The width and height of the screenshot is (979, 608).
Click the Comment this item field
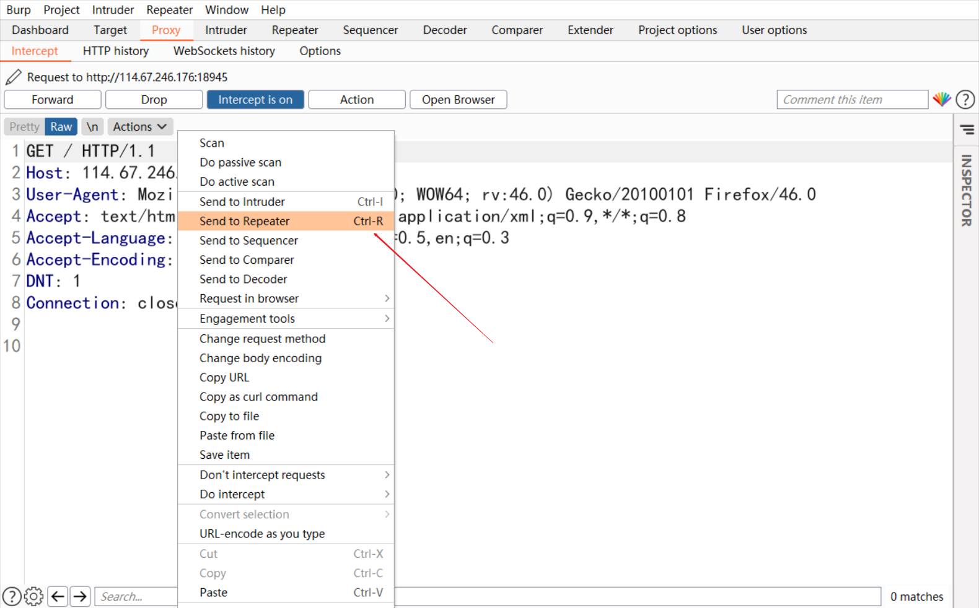(x=853, y=100)
